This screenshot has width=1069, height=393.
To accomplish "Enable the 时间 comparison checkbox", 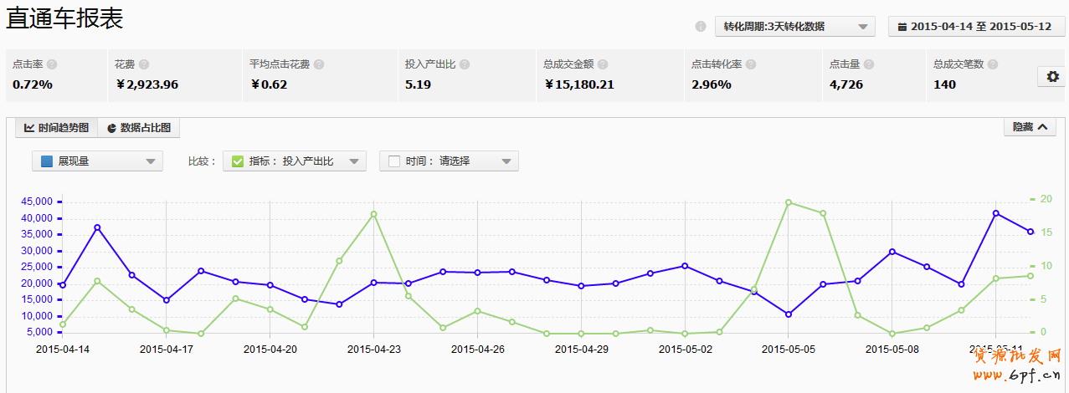I will pos(394,161).
